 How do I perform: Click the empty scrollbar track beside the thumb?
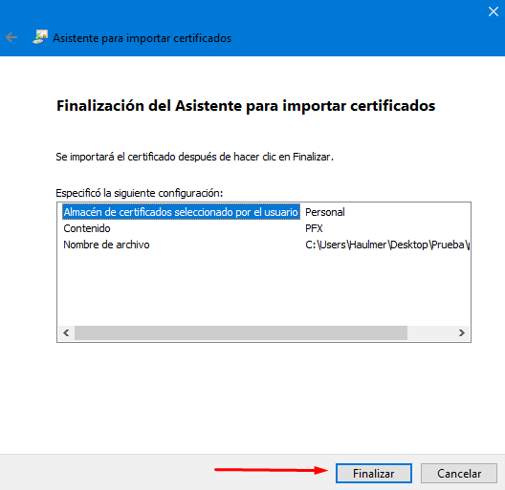430,332
